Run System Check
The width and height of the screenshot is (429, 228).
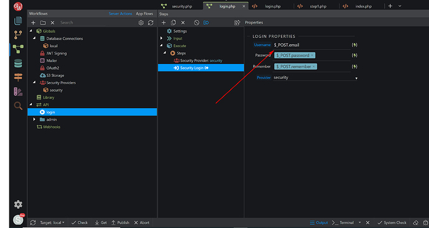pos(392,222)
